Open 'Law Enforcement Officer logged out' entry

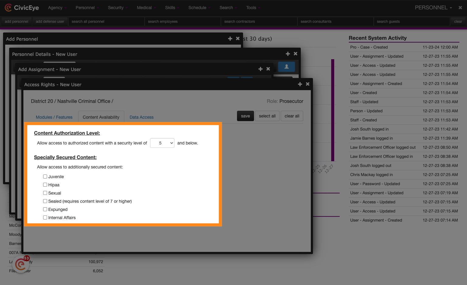point(404,147)
